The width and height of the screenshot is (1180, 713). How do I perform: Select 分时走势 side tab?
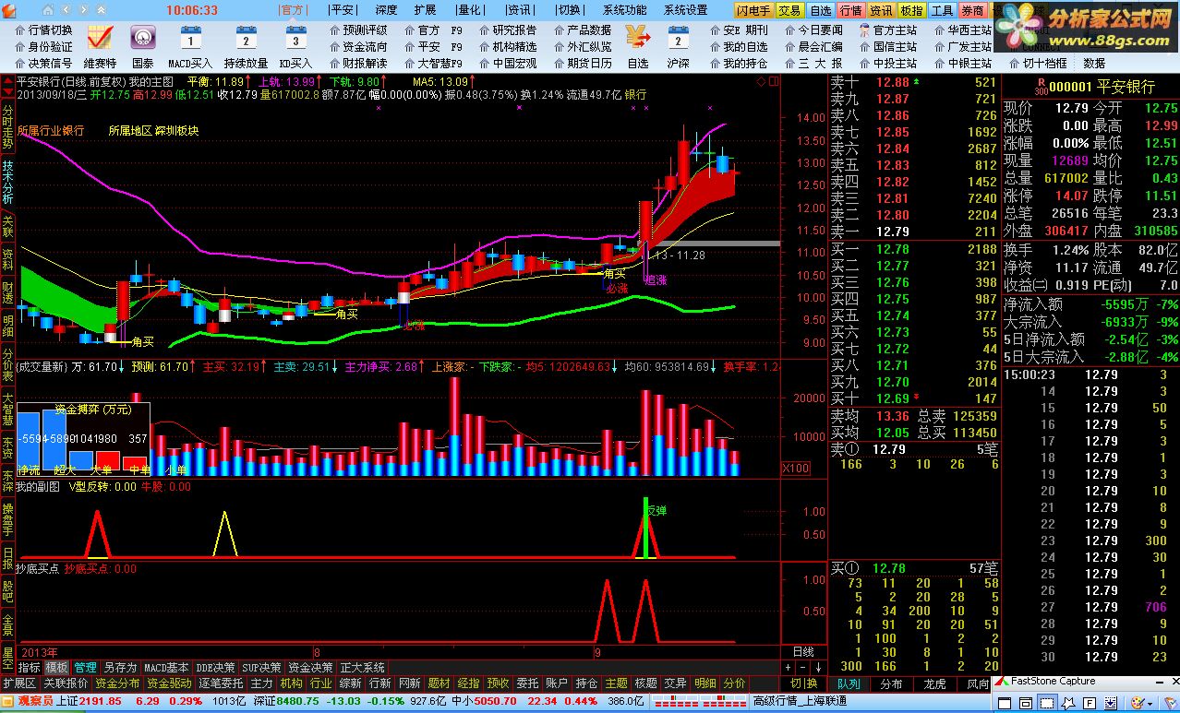pos(7,127)
